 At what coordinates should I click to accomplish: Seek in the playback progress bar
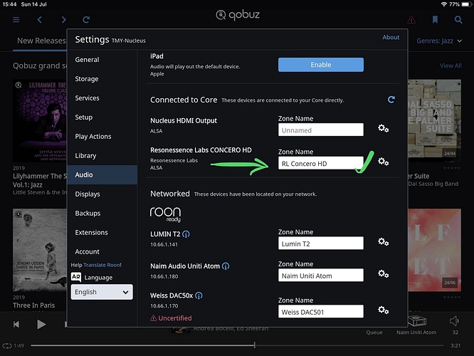(237, 345)
